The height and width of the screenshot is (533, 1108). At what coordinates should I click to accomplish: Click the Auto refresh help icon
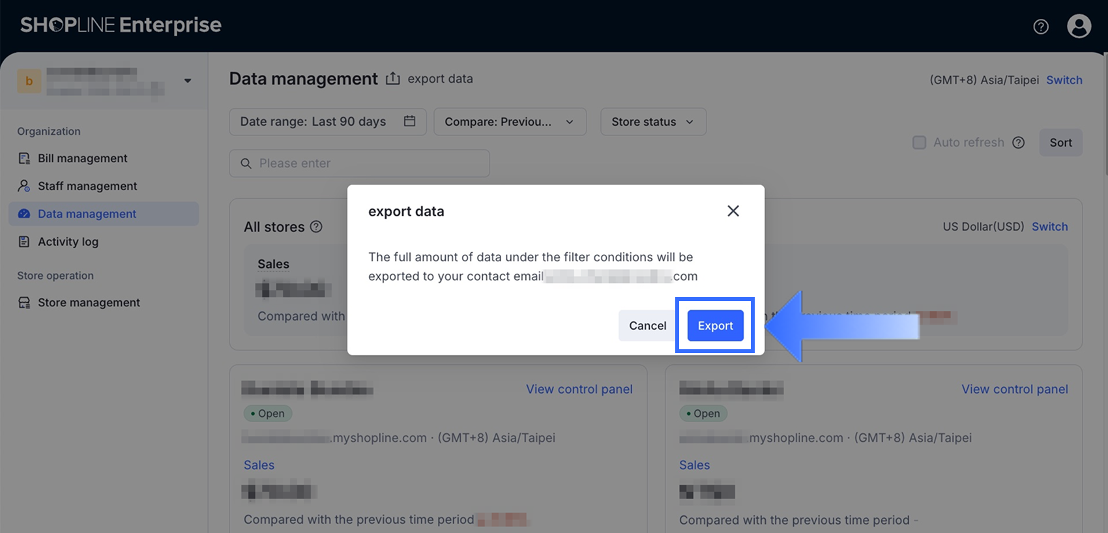coord(1019,143)
